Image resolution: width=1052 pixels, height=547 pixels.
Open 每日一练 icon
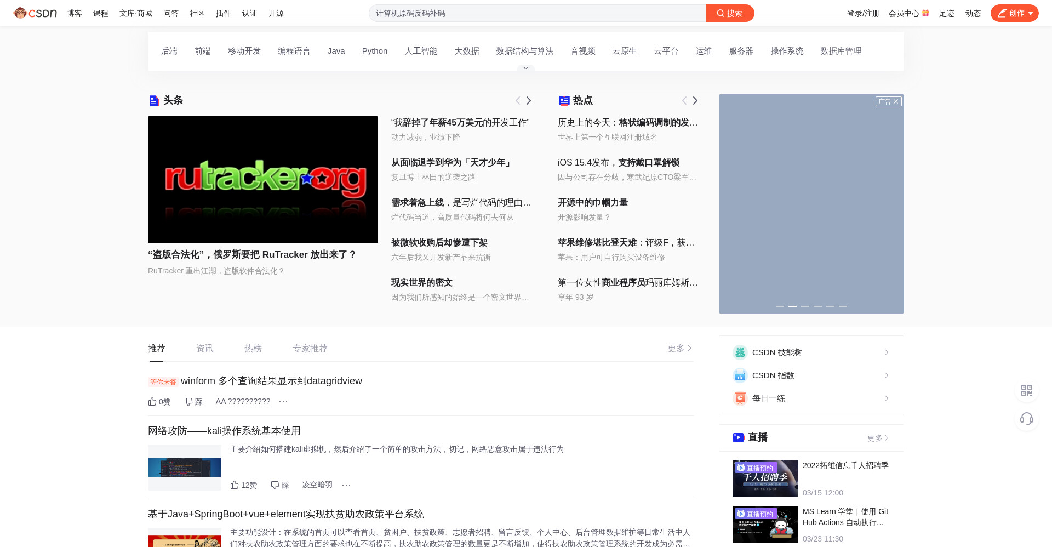click(x=740, y=398)
